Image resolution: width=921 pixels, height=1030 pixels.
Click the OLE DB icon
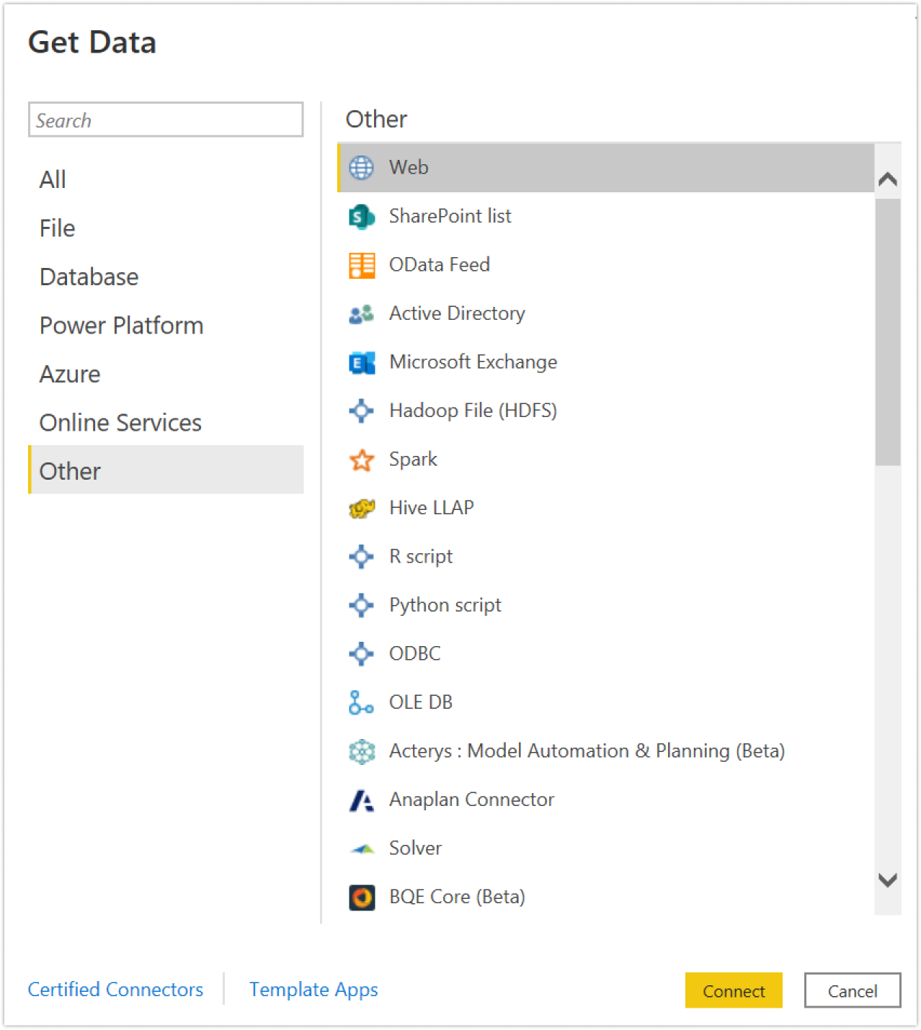coord(361,702)
